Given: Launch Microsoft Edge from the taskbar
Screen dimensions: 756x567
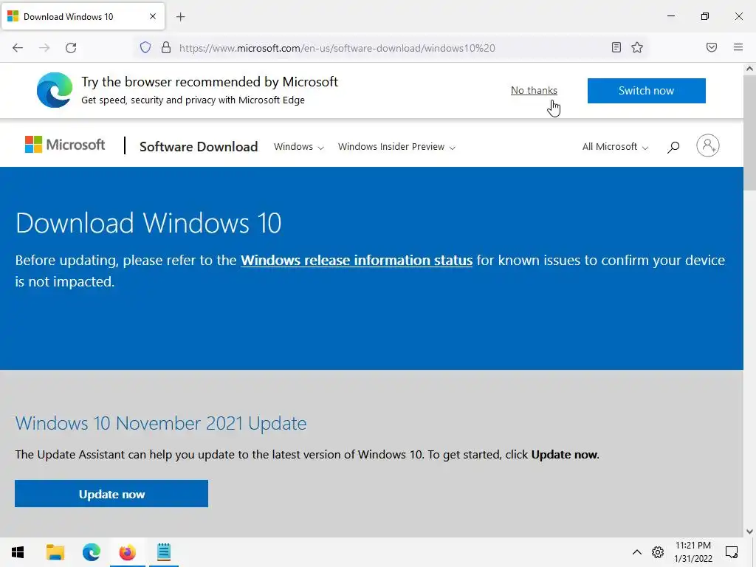Looking at the screenshot, I should [x=91, y=552].
